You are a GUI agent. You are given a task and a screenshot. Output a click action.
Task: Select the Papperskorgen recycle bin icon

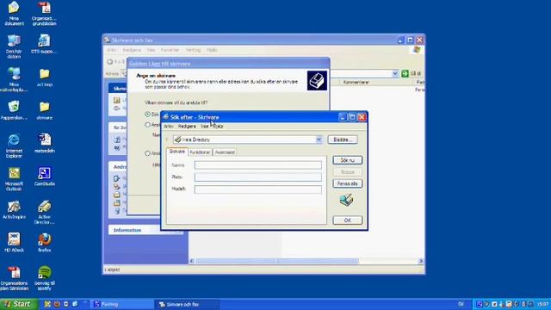coord(14,110)
